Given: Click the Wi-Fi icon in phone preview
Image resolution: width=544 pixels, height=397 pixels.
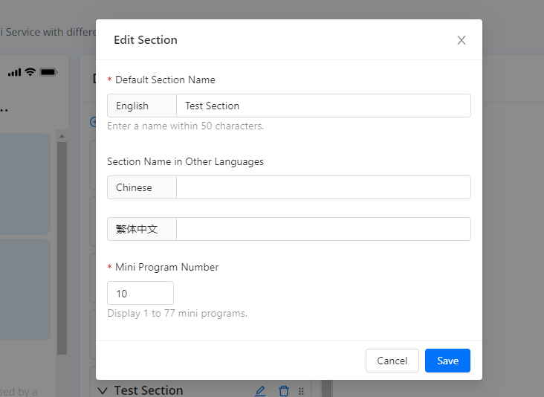Looking at the screenshot, I should pos(30,72).
